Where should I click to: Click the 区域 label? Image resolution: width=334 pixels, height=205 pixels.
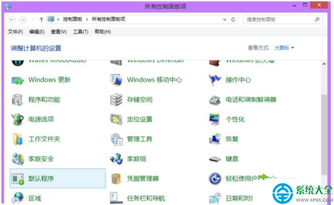tap(35, 199)
